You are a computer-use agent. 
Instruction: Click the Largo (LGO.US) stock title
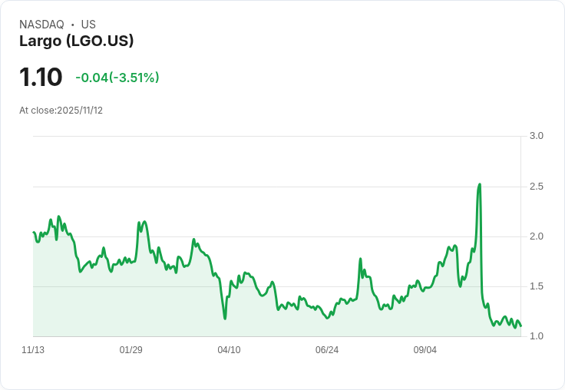77,41
